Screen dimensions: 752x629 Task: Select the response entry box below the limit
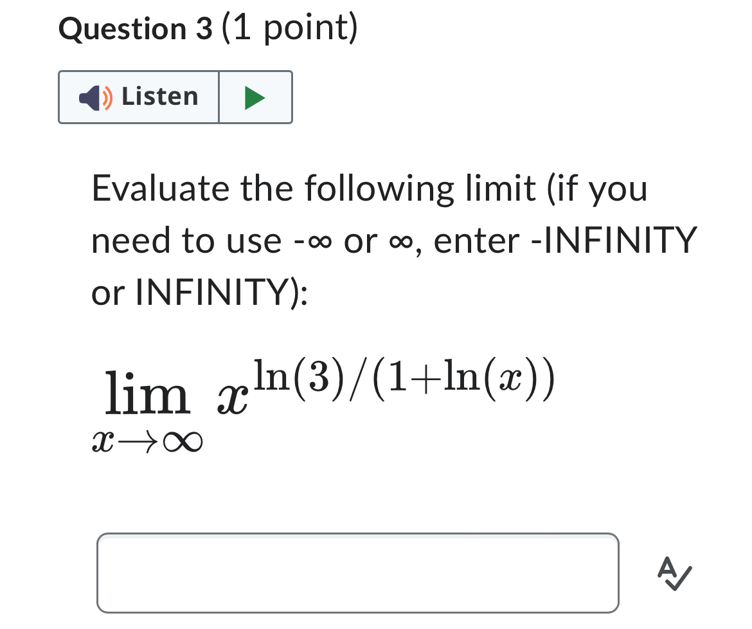[x=357, y=572]
